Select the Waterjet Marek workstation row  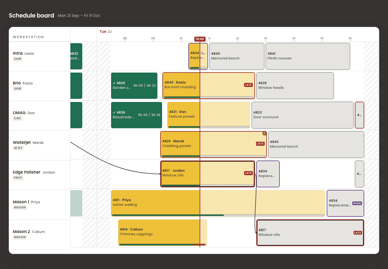coord(39,145)
